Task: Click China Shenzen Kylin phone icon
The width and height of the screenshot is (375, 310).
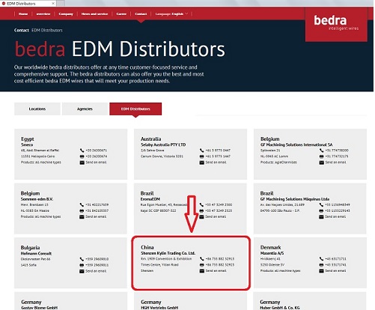Action: [x=202, y=259]
